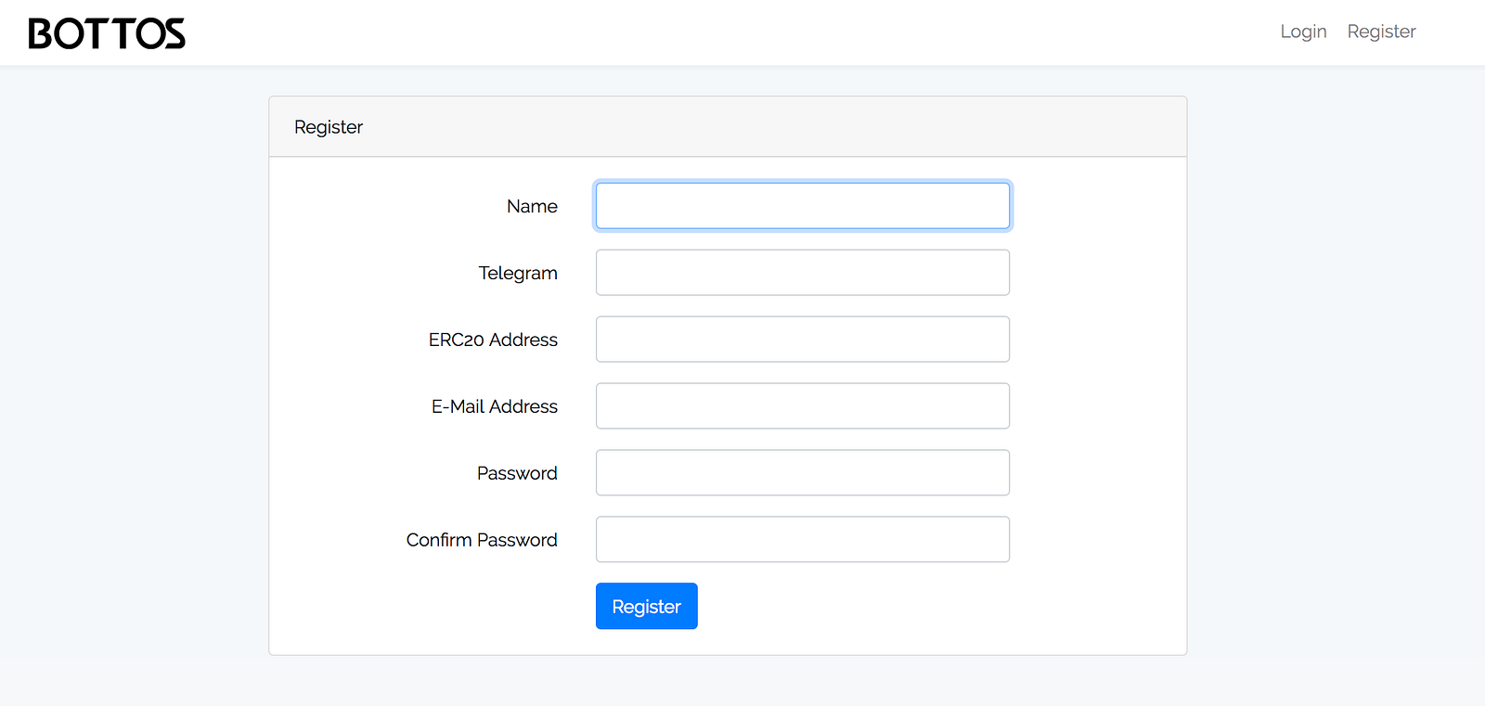1485x706 pixels.
Task: Click the BOTTOS logo
Action: 107,33
